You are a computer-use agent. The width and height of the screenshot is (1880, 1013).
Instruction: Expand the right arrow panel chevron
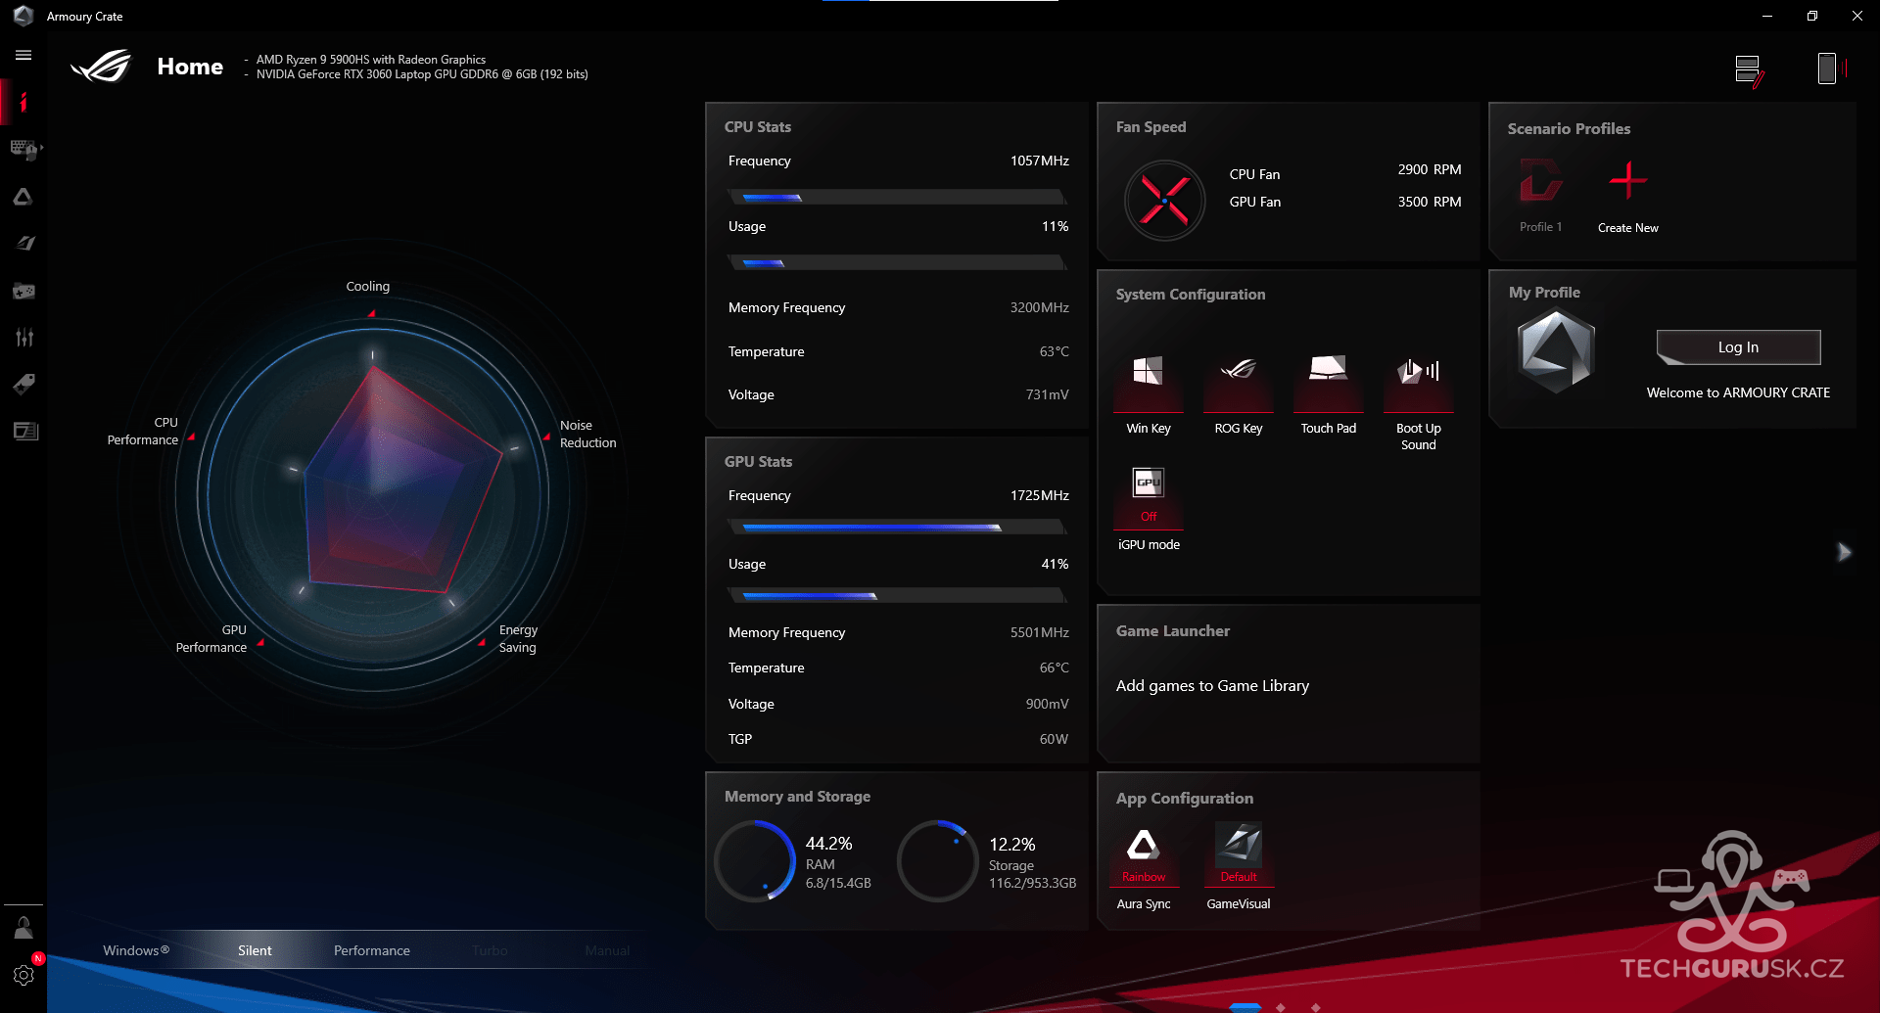pyautogui.click(x=1844, y=552)
